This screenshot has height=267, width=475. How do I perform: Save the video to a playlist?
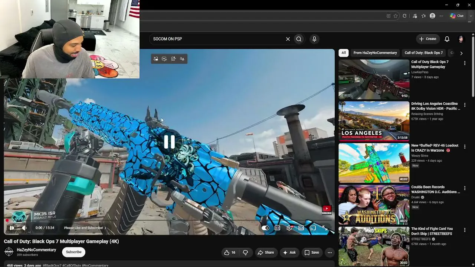[312, 253]
